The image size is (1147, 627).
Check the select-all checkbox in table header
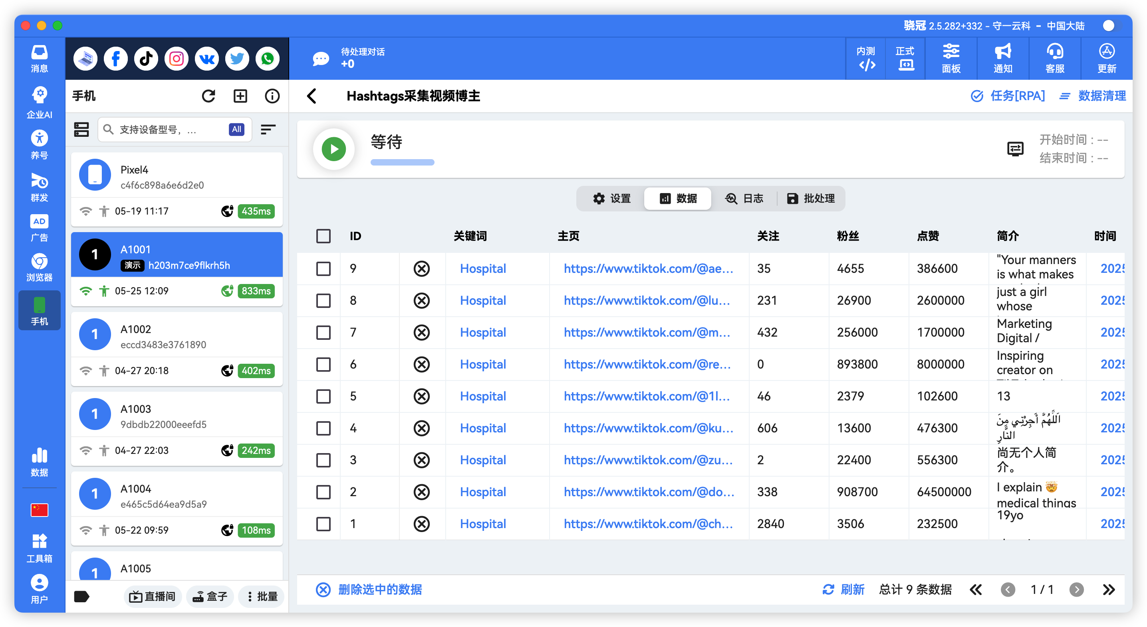(323, 236)
